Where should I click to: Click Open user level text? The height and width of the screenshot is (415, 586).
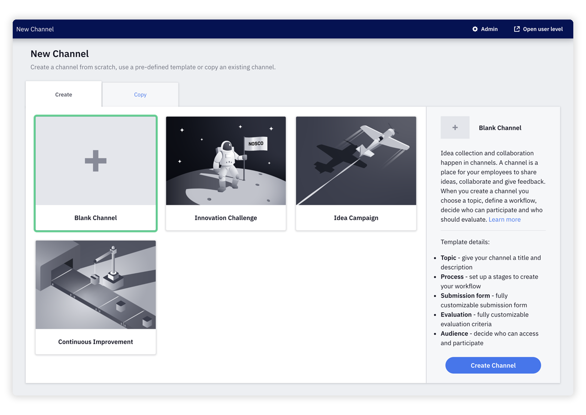tap(543, 29)
